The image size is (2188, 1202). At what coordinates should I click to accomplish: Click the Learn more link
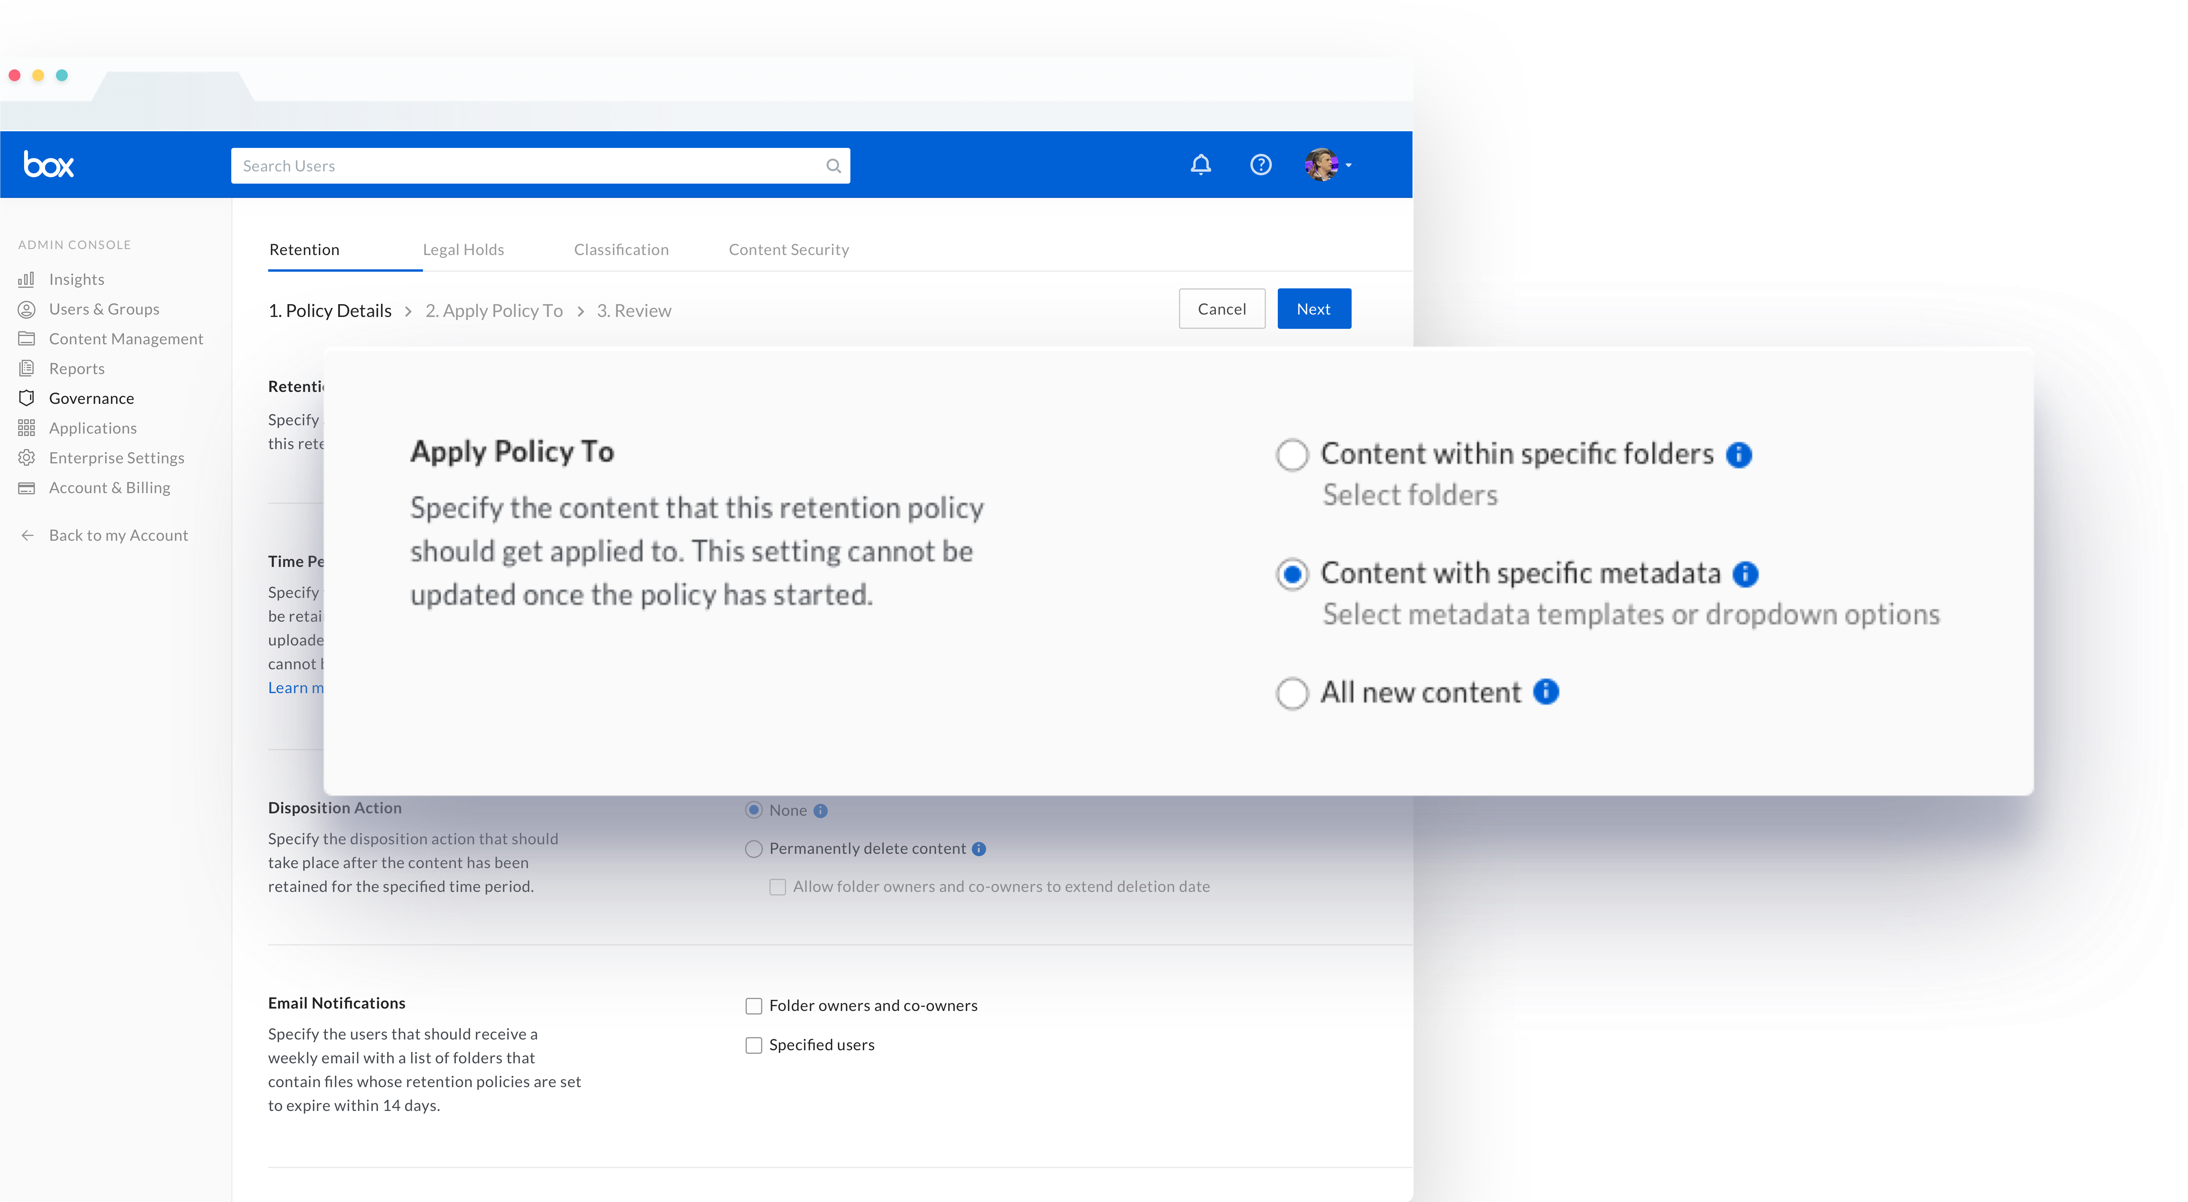296,688
